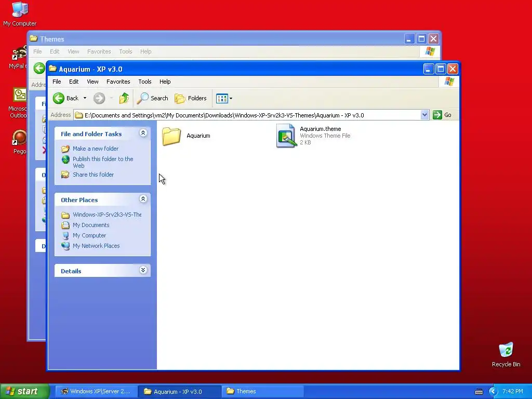Image resolution: width=532 pixels, height=399 pixels.
Task: Click the My Documents sidebar icon
Action: tap(65, 225)
